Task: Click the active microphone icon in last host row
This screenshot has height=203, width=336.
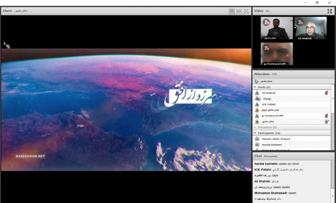Action: pos(326,121)
